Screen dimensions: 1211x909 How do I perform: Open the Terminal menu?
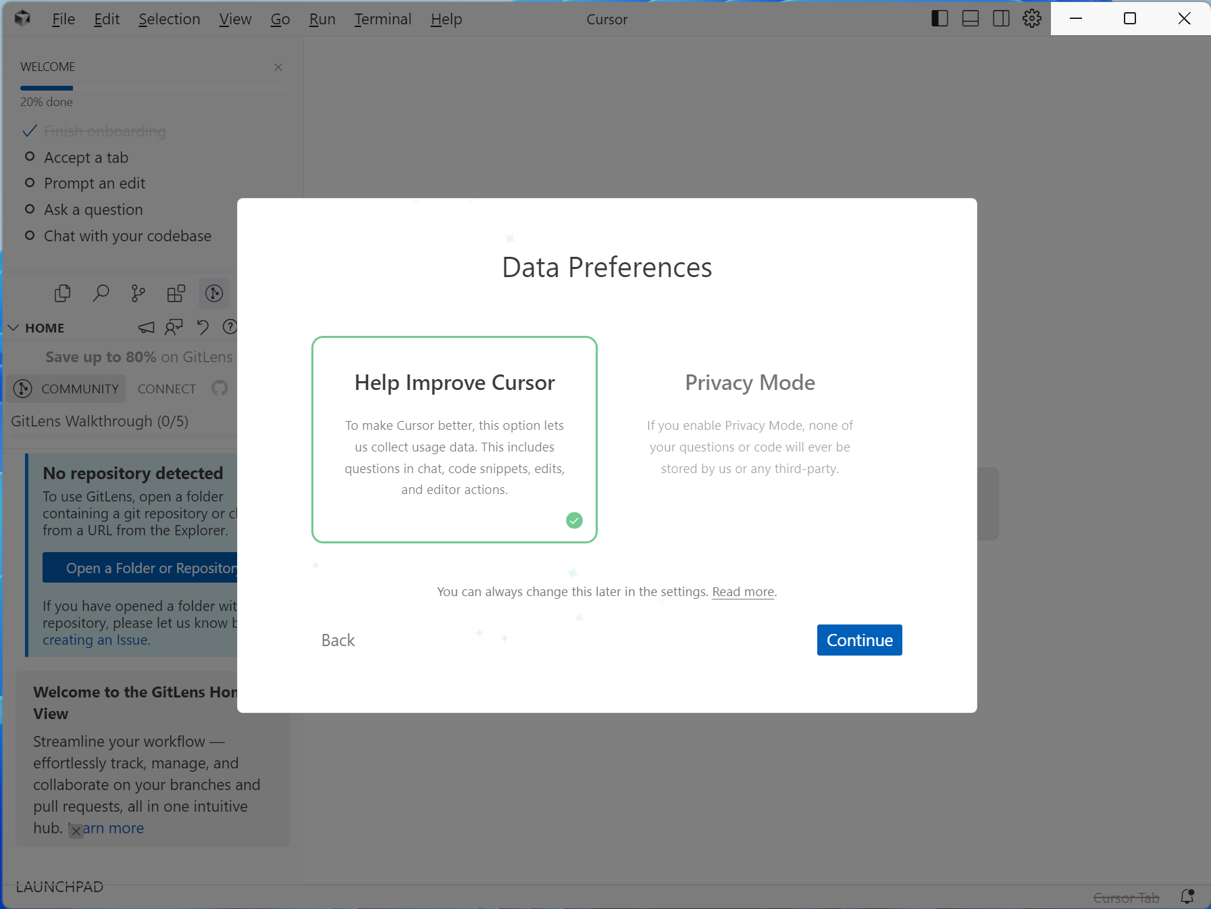[x=382, y=19]
